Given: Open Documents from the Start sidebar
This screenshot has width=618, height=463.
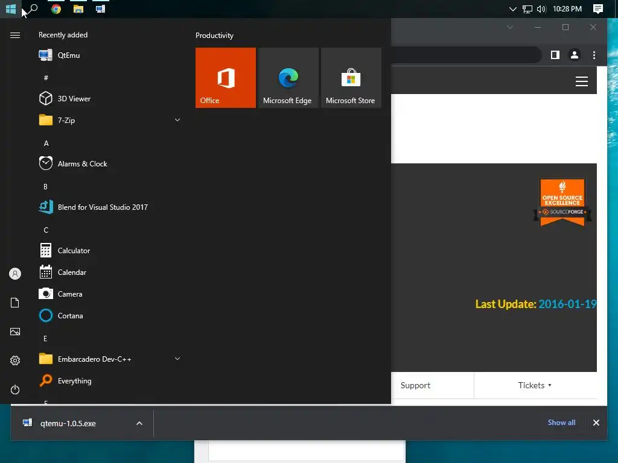Looking at the screenshot, I should (x=15, y=303).
